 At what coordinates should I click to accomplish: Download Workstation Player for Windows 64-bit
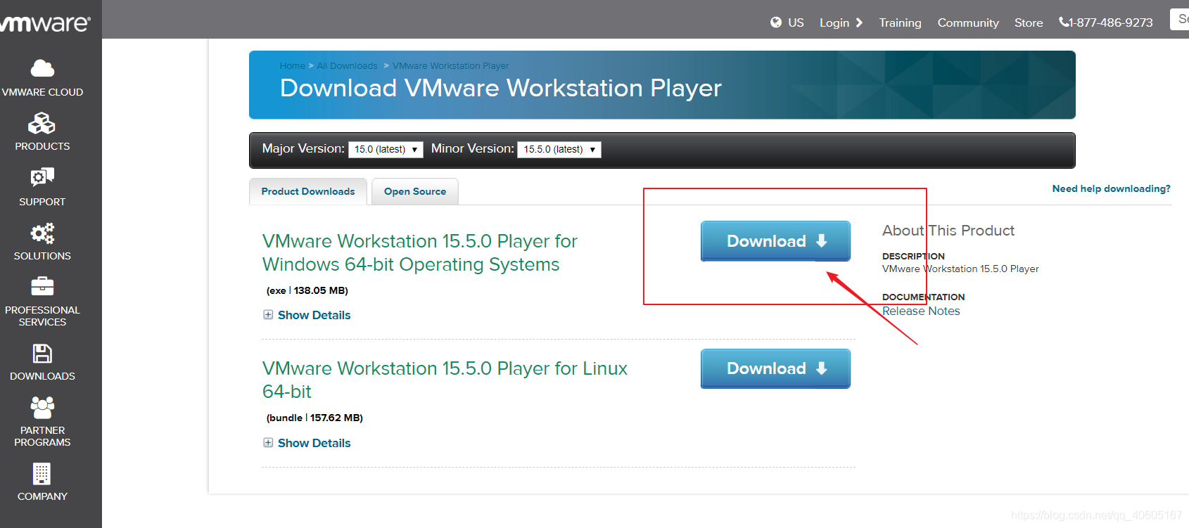click(775, 241)
